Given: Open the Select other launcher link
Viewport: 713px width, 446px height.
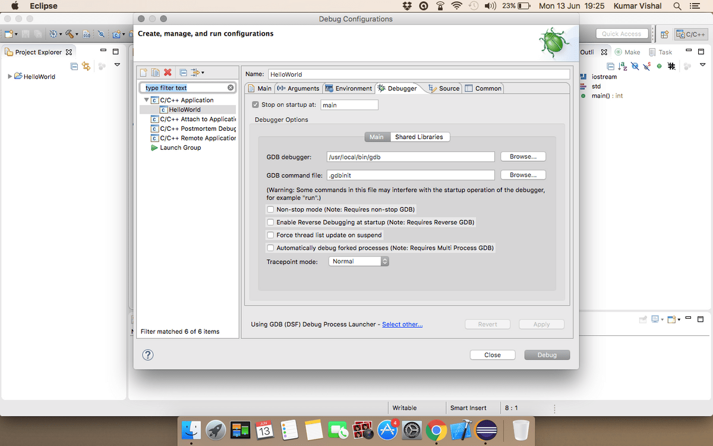Looking at the screenshot, I should point(402,324).
